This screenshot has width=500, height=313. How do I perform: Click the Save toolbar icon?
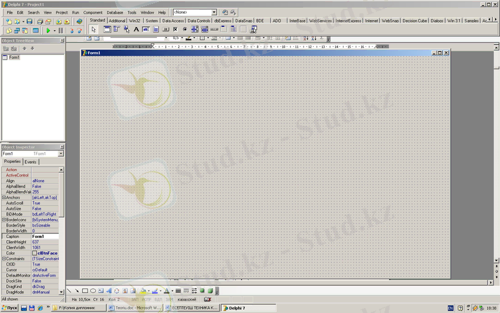[x=29, y=21]
